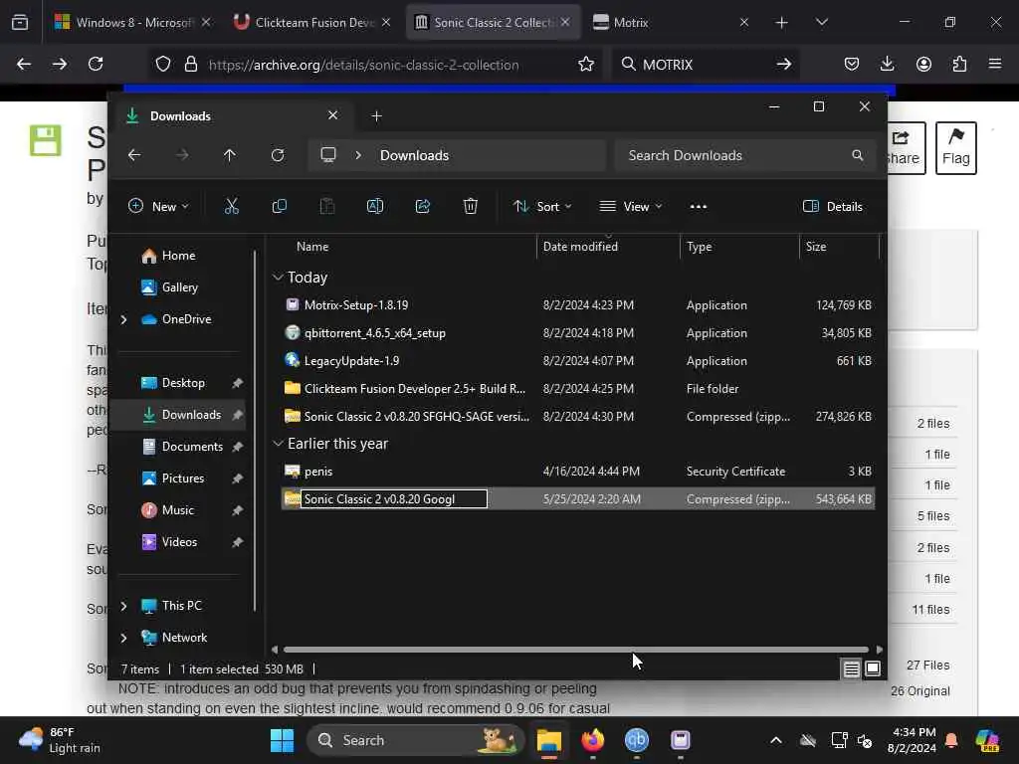Select the LegacyUpdate-1.9 file

coord(578,360)
